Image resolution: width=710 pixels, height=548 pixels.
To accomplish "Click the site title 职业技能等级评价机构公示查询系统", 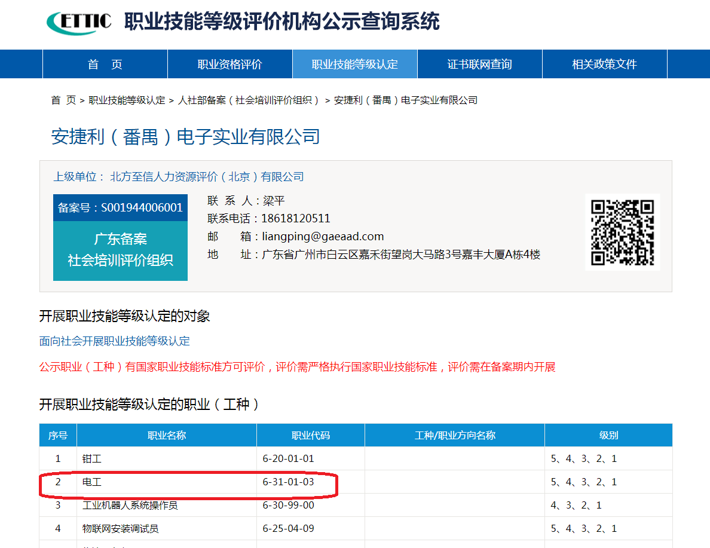I will click(x=282, y=22).
